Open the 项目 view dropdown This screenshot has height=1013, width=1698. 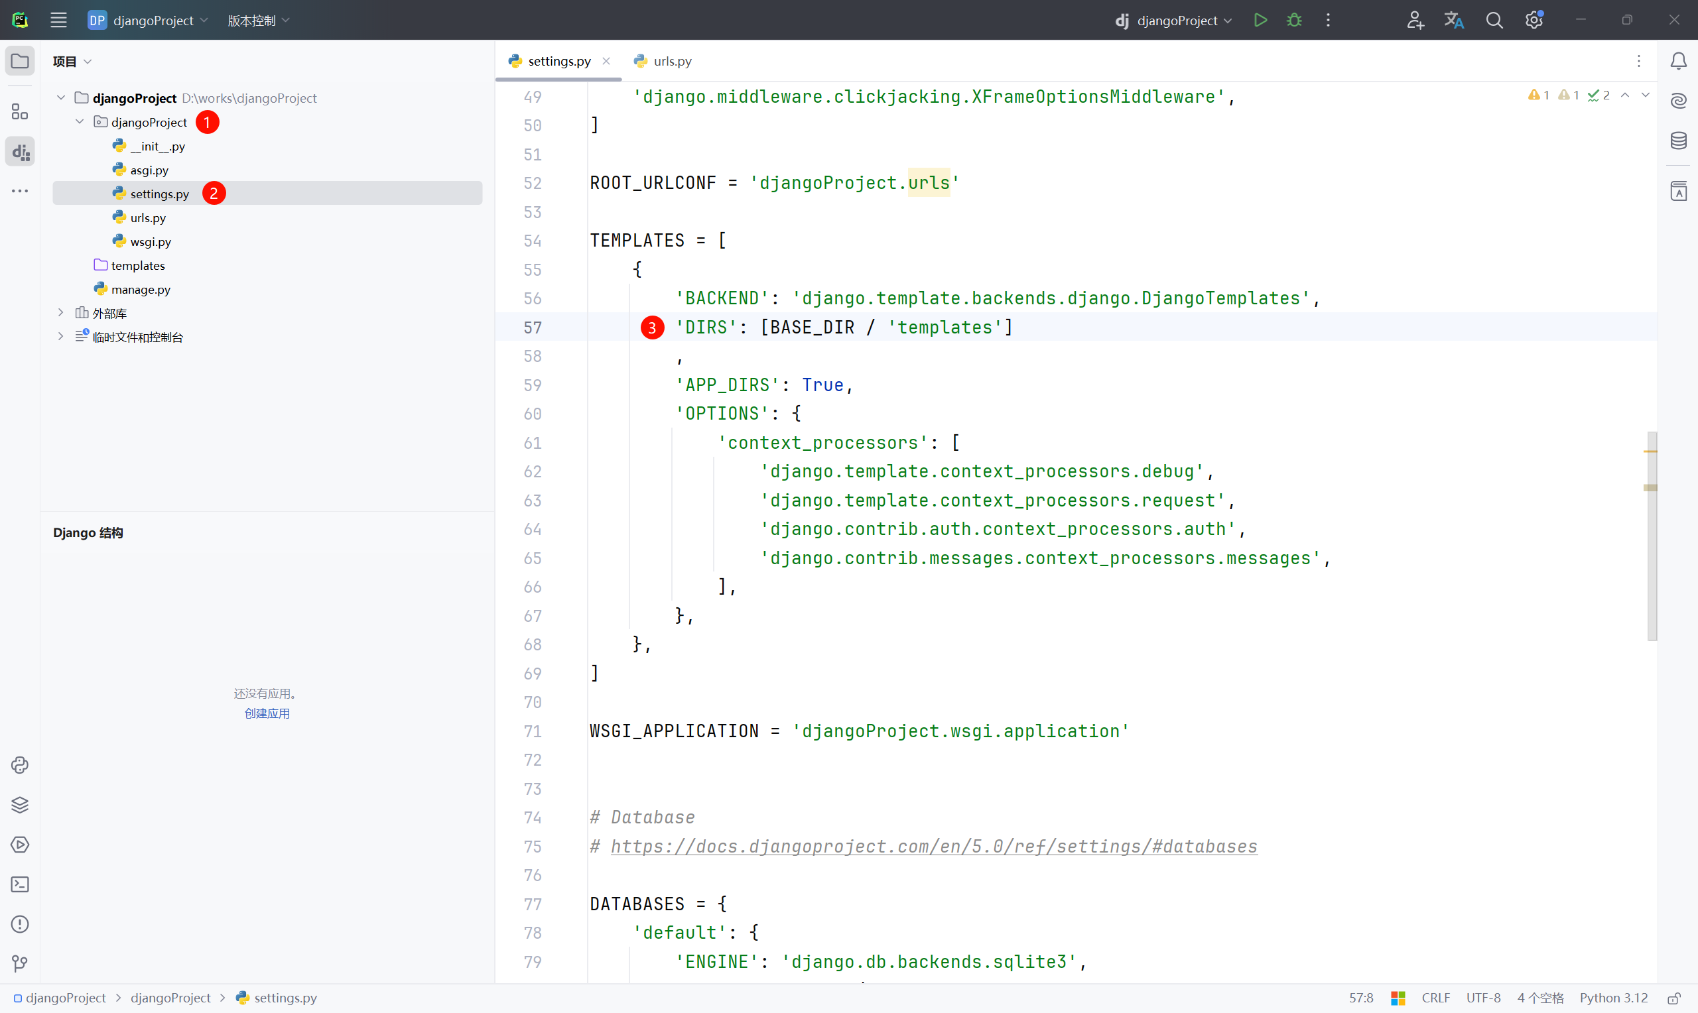coord(72,62)
